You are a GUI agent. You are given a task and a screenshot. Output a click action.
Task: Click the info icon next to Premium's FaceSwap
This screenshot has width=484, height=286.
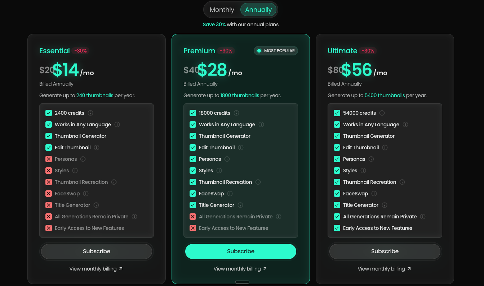(x=230, y=194)
